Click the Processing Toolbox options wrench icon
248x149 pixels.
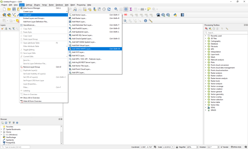[x=227, y=29]
